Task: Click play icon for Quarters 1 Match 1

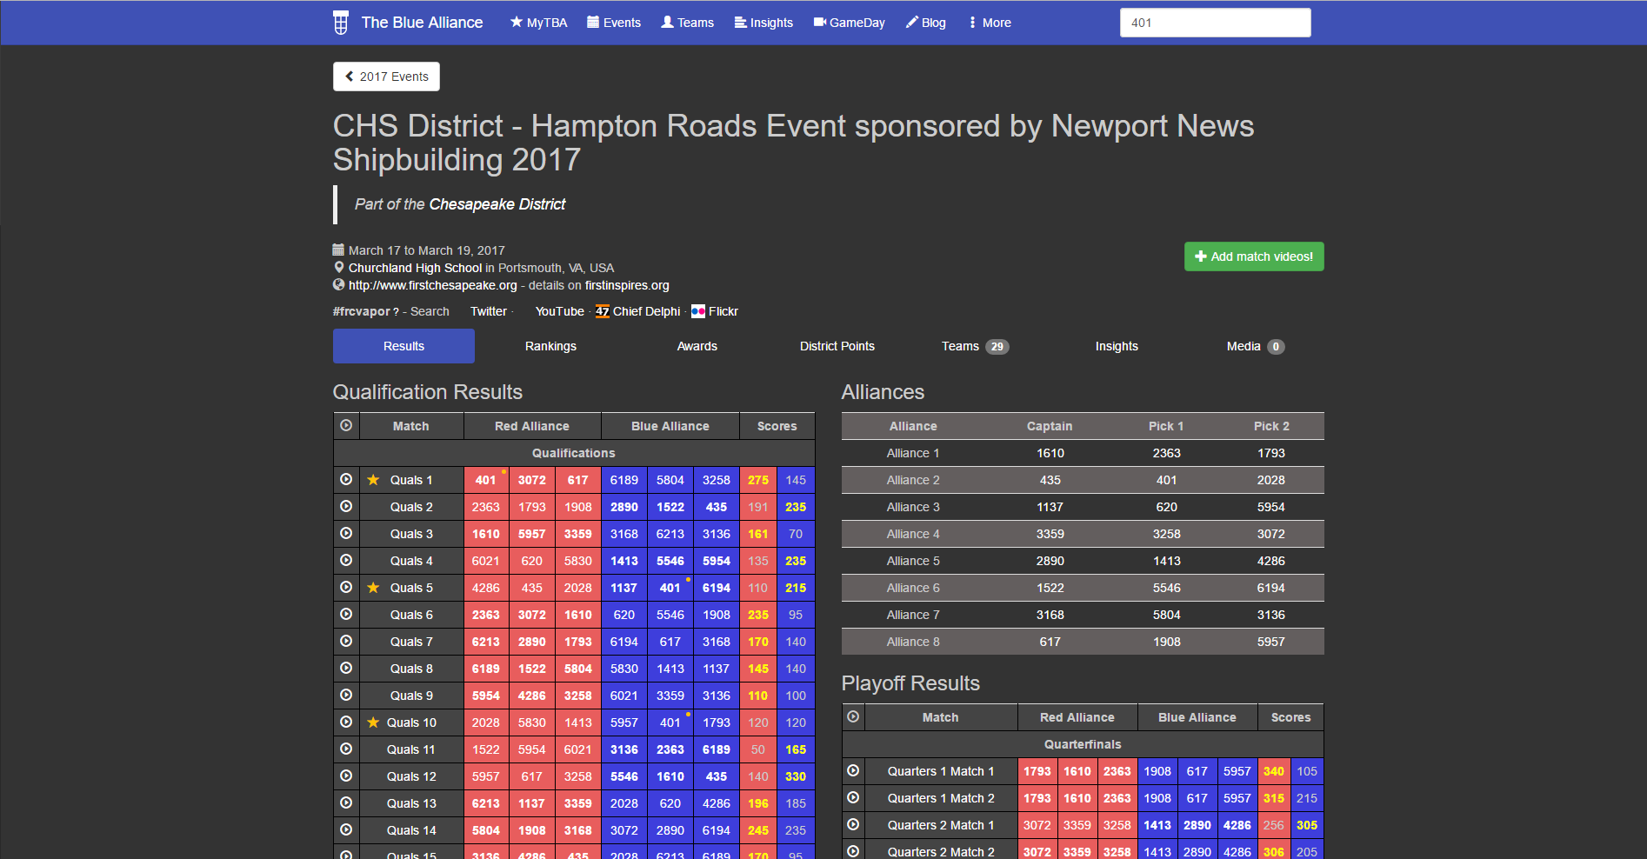Action: [x=853, y=771]
